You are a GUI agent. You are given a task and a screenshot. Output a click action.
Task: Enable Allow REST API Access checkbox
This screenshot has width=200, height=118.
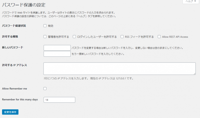point(159,37)
